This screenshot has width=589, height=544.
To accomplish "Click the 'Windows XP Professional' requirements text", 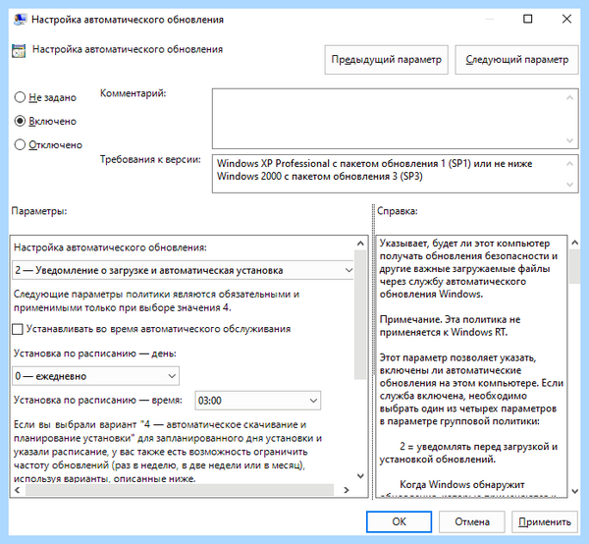I will [375, 164].
